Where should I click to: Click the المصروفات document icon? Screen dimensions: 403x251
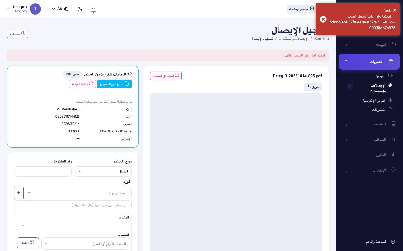point(390,109)
